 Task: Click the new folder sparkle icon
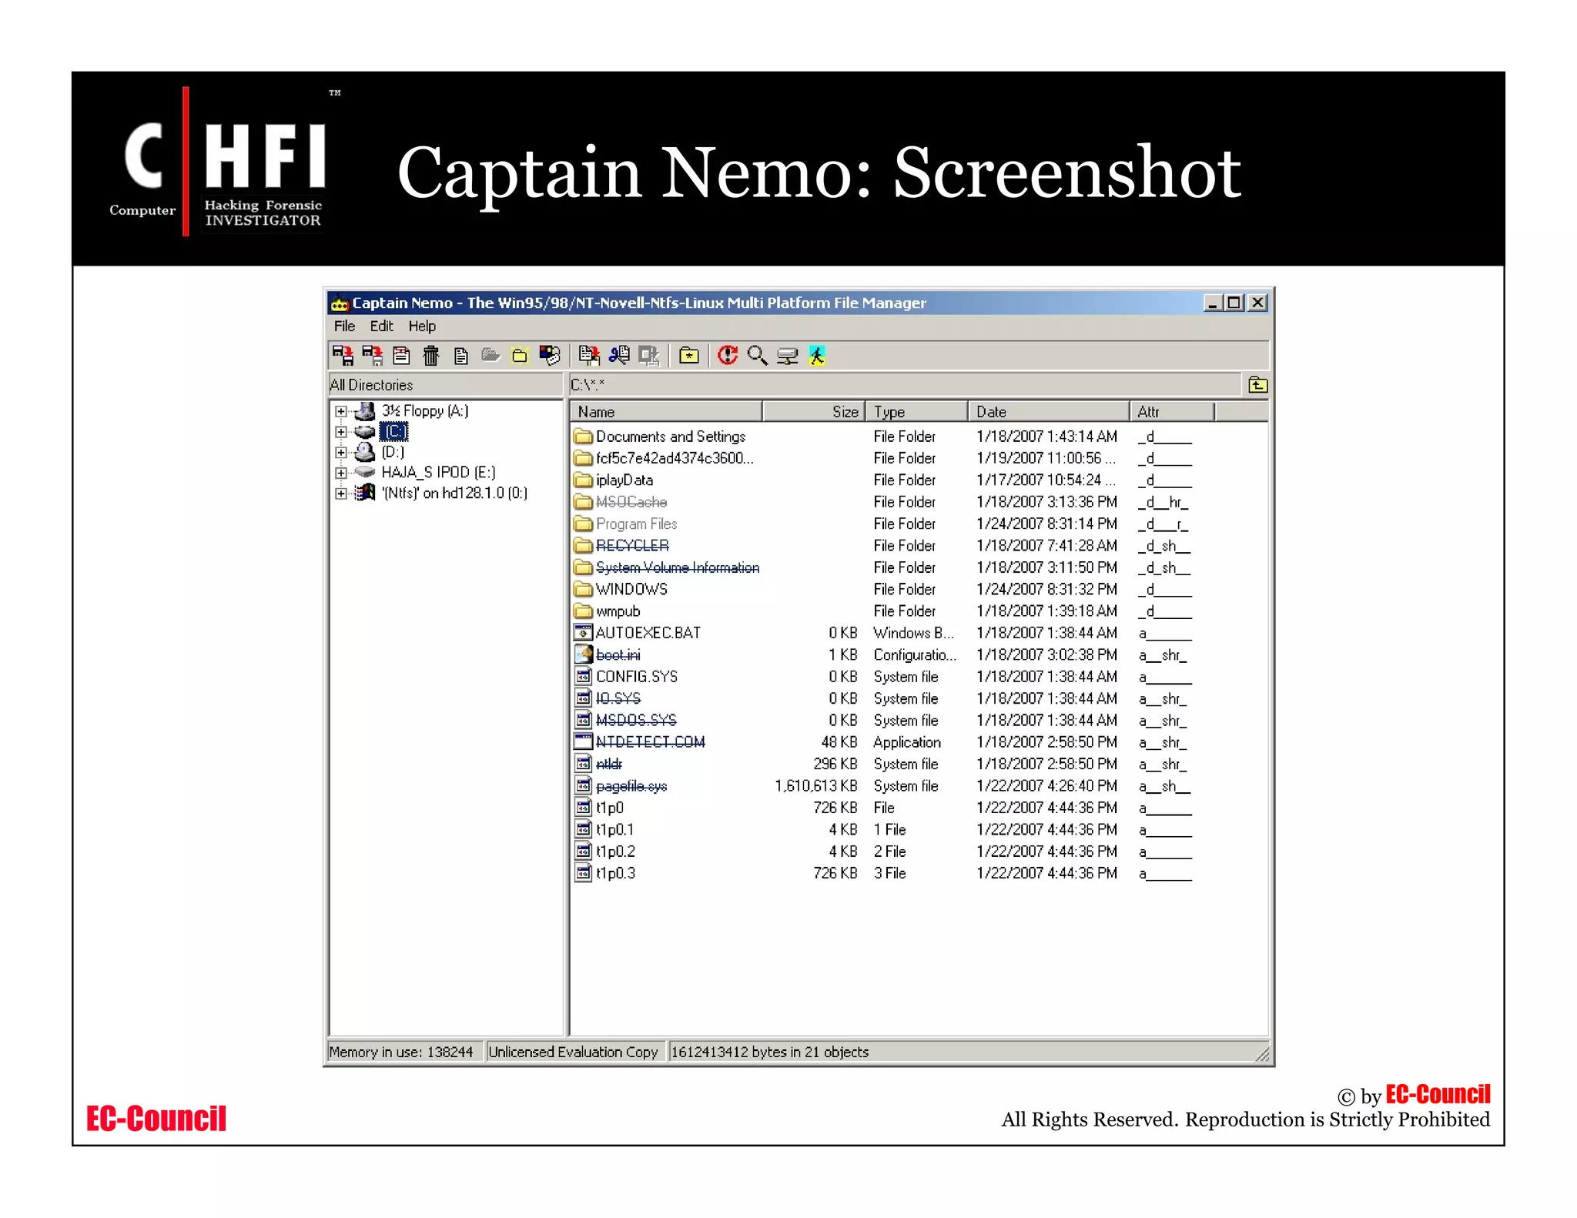pyautogui.click(x=520, y=356)
